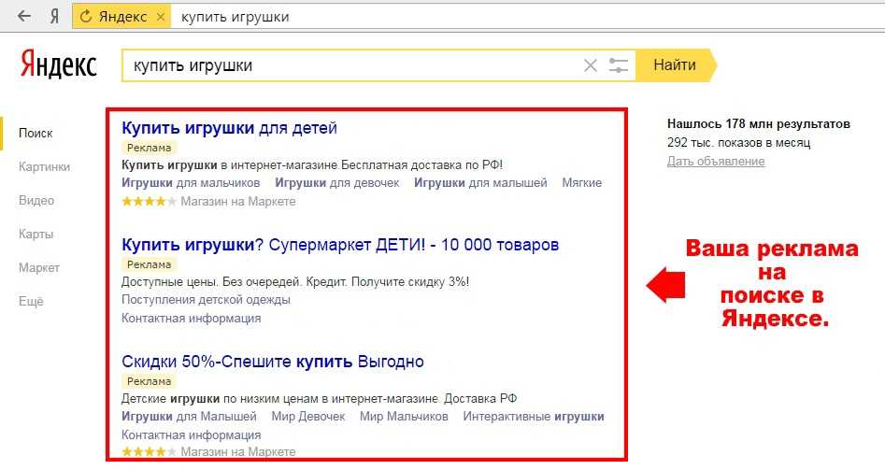The width and height of the screenshot is (885, 470).
Task: Expand the Ещё sidebar menu
Action: point(31,301)
